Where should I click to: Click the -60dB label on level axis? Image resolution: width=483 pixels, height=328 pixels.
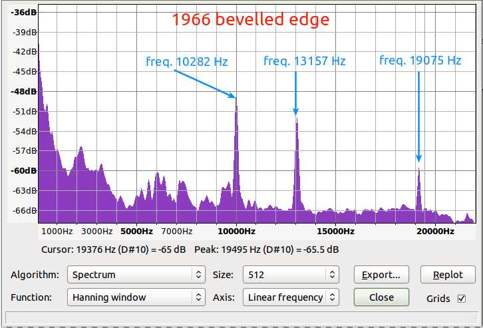coord(24,170)
